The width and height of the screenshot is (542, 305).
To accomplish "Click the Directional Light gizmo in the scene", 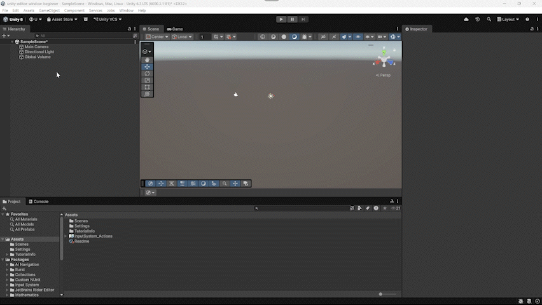I will pos(270,96).
